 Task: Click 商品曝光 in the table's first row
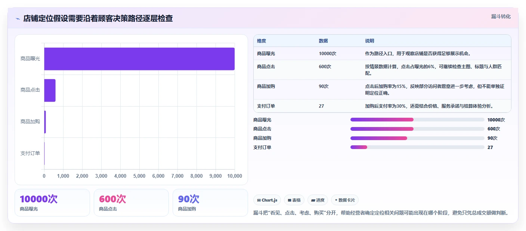click(x=266, y=54)
